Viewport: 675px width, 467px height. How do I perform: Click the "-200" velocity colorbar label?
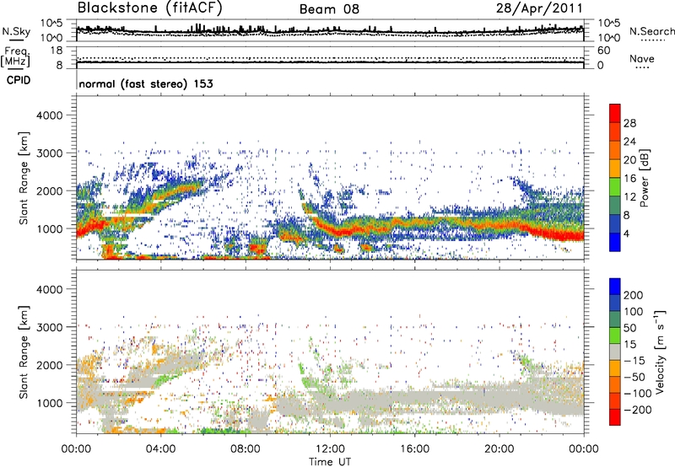638,410
